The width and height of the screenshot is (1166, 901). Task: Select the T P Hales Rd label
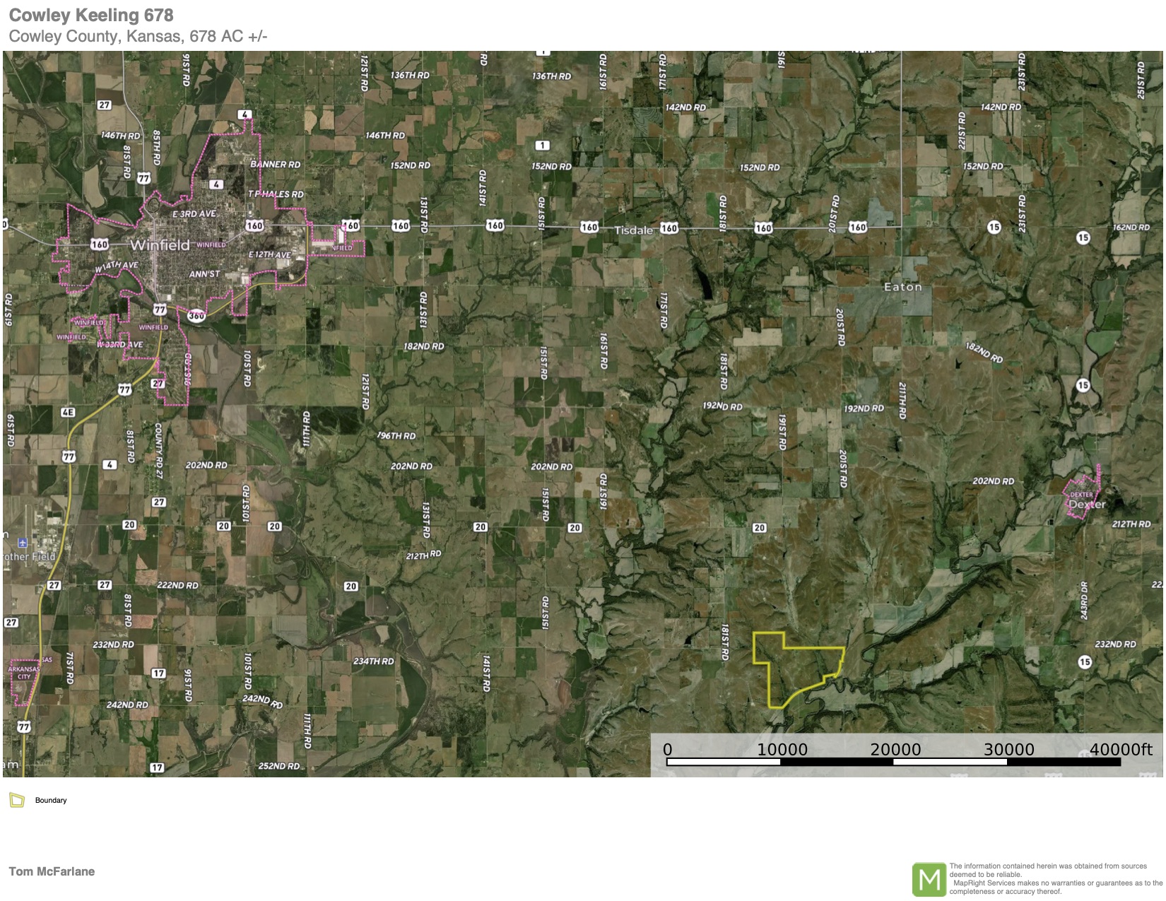[276, 194]
